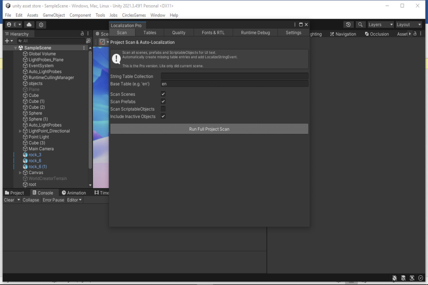Switch to the Project tab
The image size is (428, 285).
[x=15, y=193]
